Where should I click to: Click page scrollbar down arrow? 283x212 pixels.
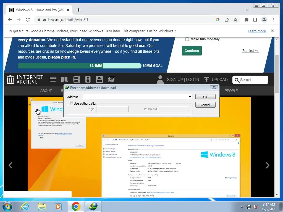tap(277, 195)
